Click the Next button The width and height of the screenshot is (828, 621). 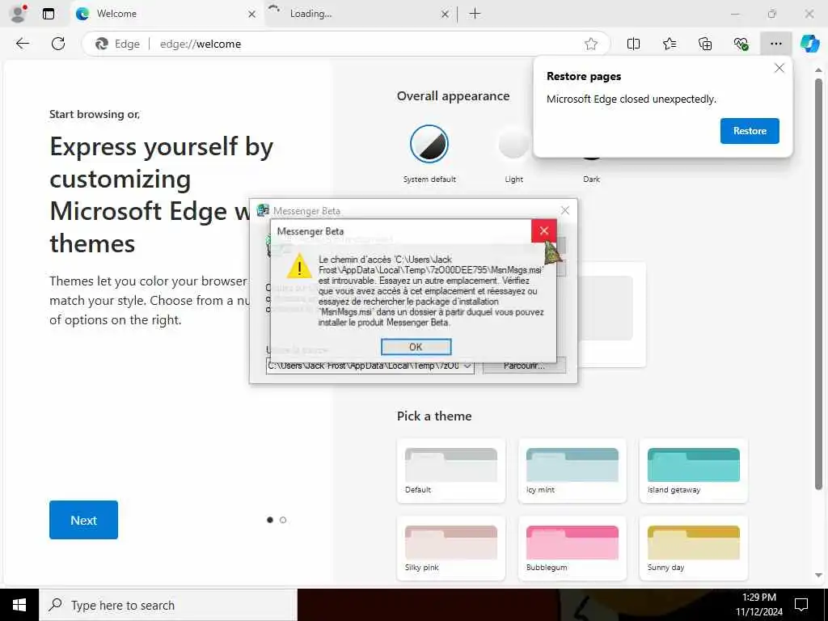point(83,520)
